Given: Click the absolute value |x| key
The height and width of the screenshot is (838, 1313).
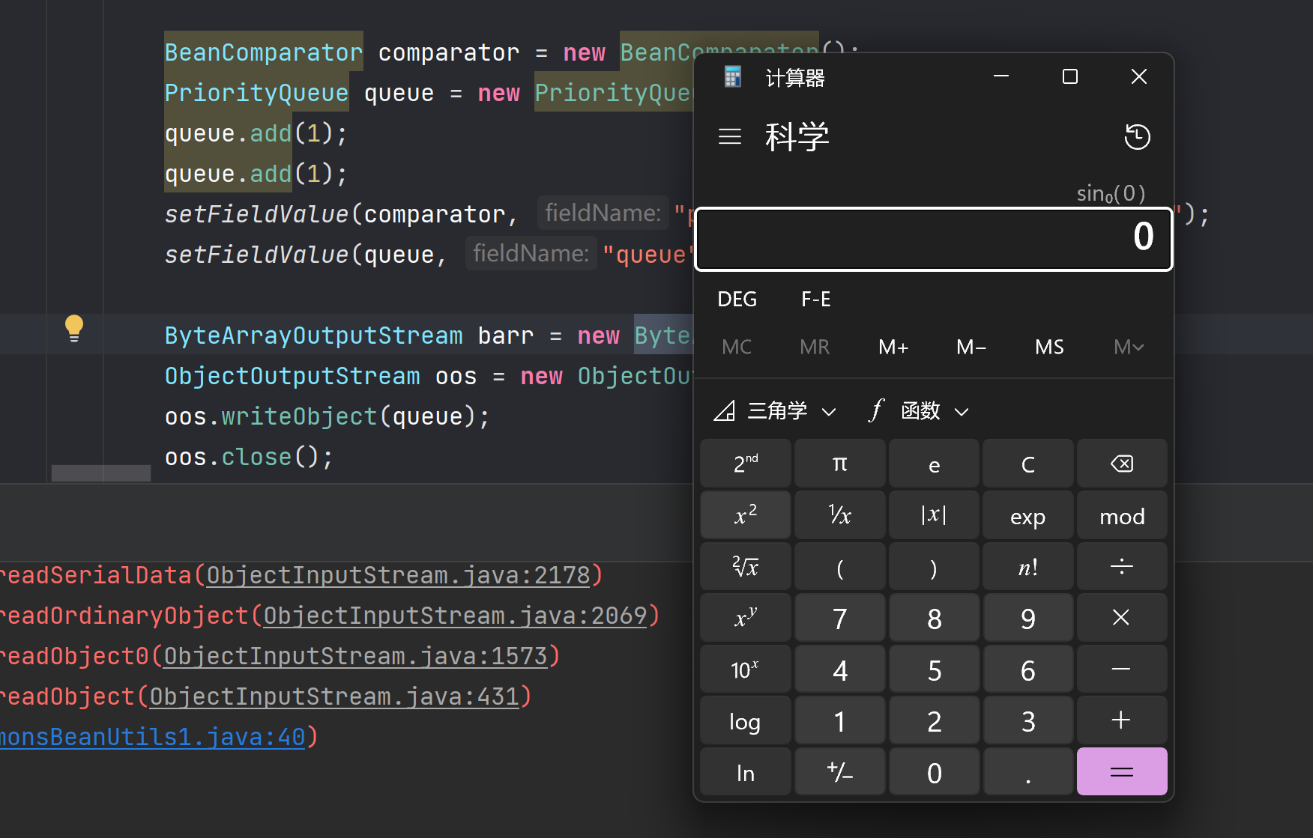Looking at the screenshot, I should pos(934,515).
